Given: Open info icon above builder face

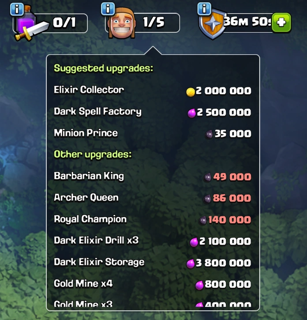Looking at the screenshot, I should pos(108,9).
